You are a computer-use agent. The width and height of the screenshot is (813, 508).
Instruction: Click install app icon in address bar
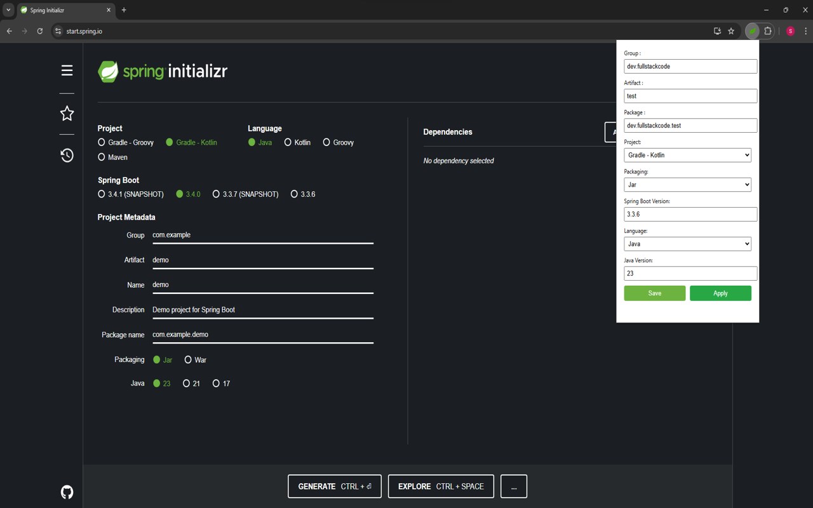[717, 31]
